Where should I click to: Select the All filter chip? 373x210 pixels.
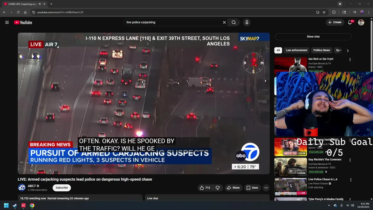(278, 50)
